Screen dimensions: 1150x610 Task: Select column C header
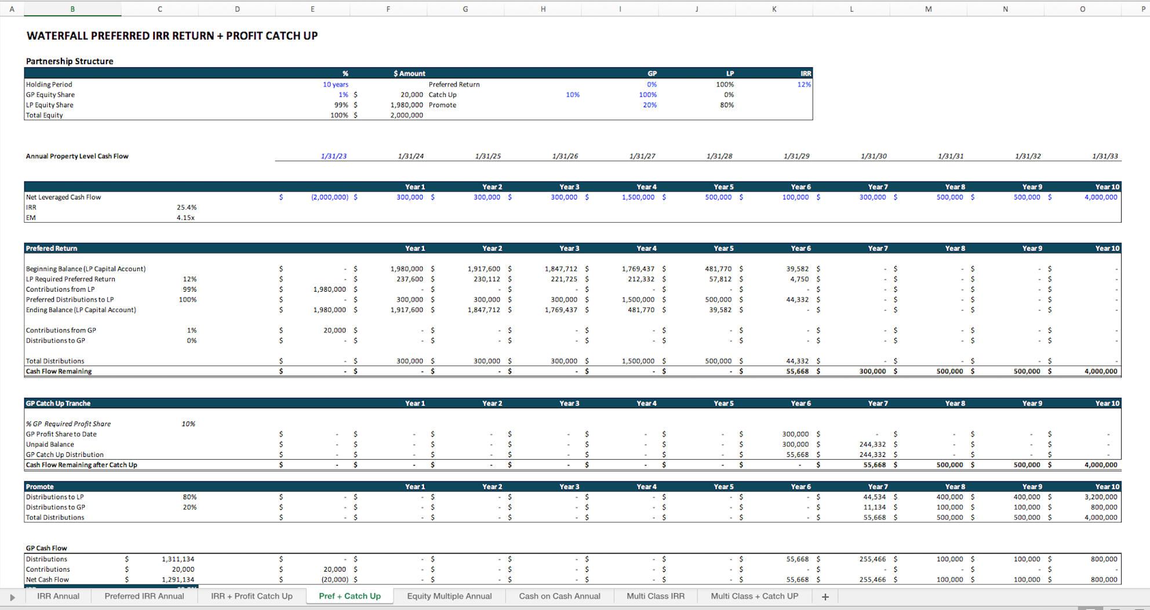pos(160,9)
